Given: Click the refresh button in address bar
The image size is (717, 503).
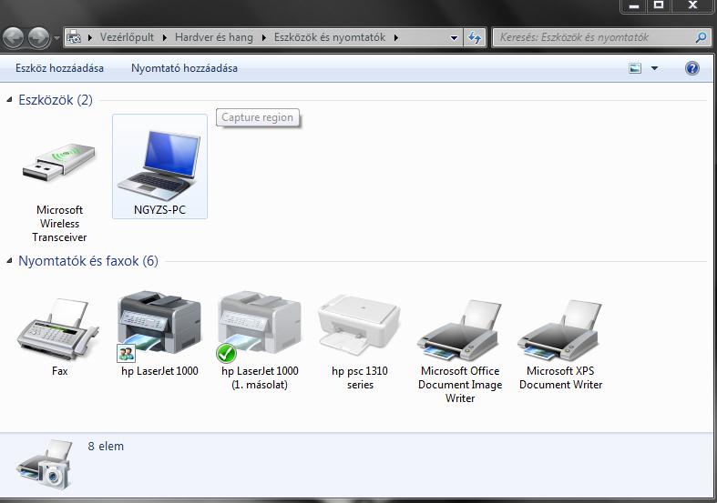Looking at the screenshot, I should pos(474,37).
